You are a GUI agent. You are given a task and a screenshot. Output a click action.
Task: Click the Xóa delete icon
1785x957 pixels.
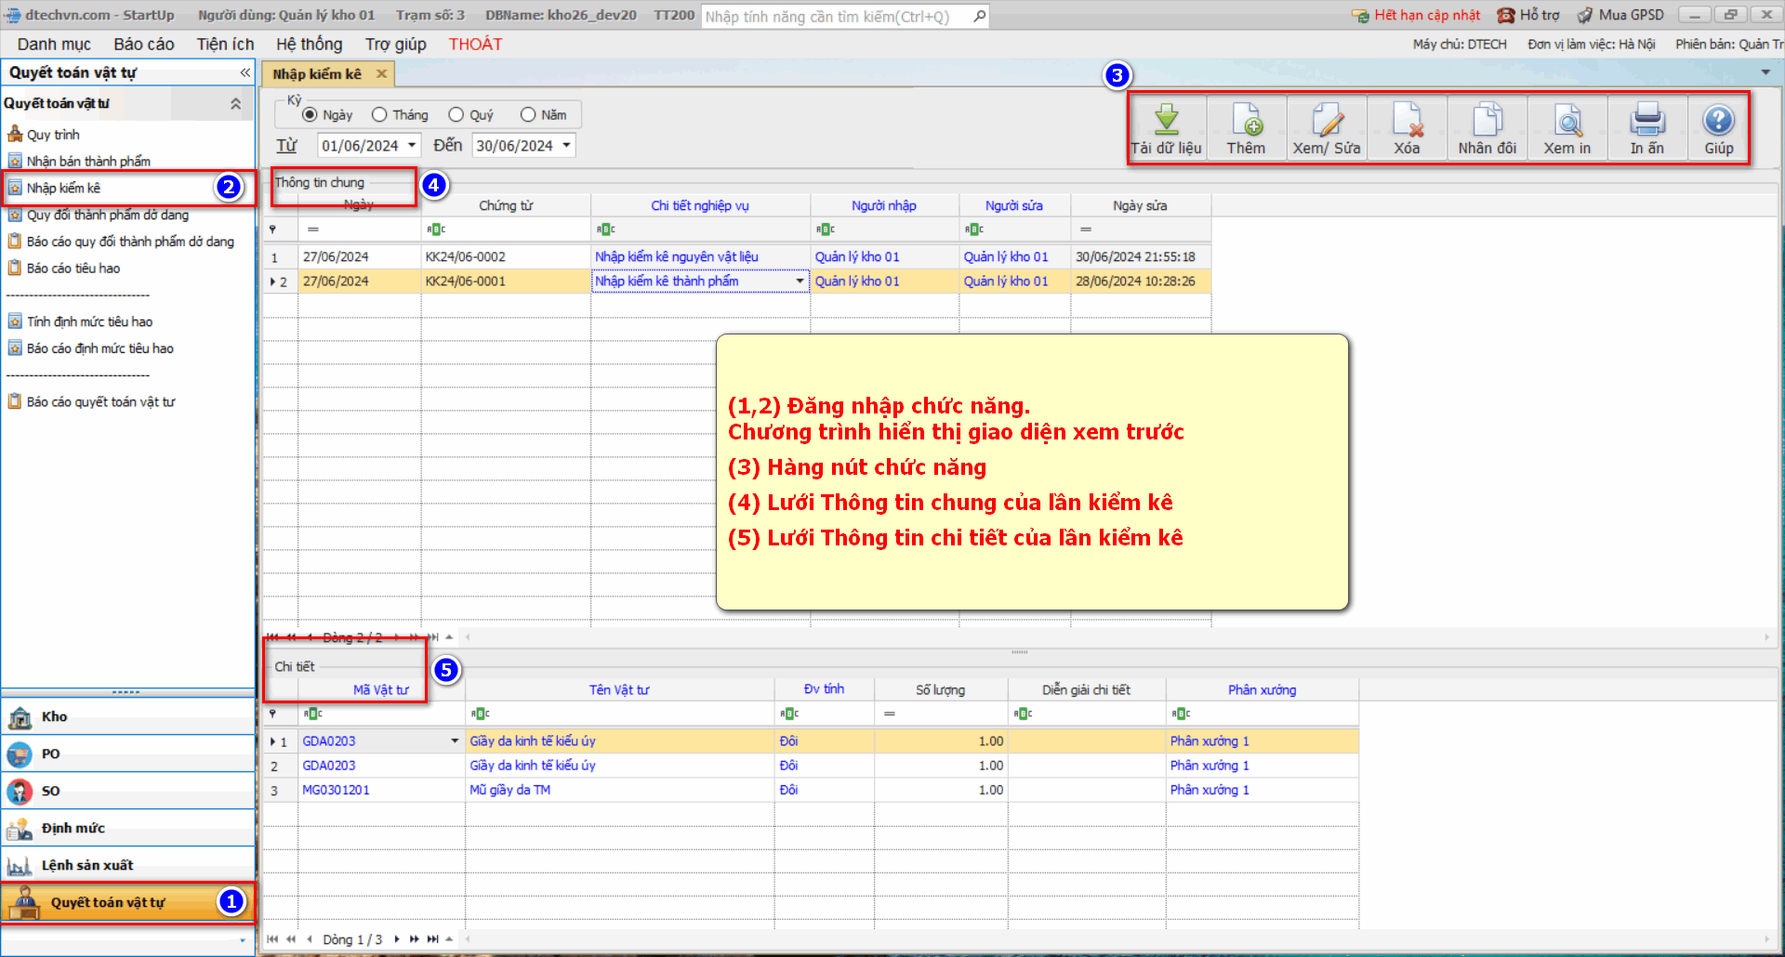click(1407, 120)
